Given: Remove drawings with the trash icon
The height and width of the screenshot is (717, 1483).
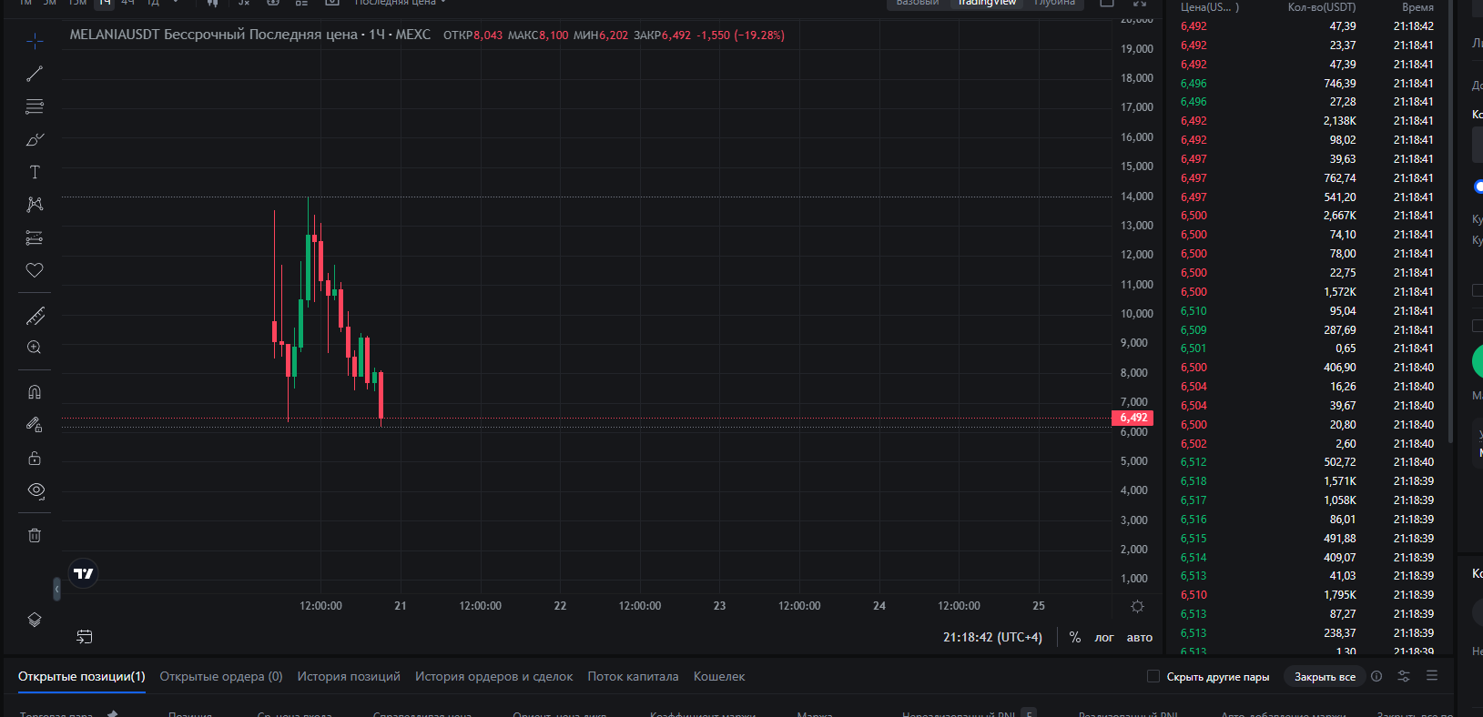Looking at the screenshot, I should 35,535.
